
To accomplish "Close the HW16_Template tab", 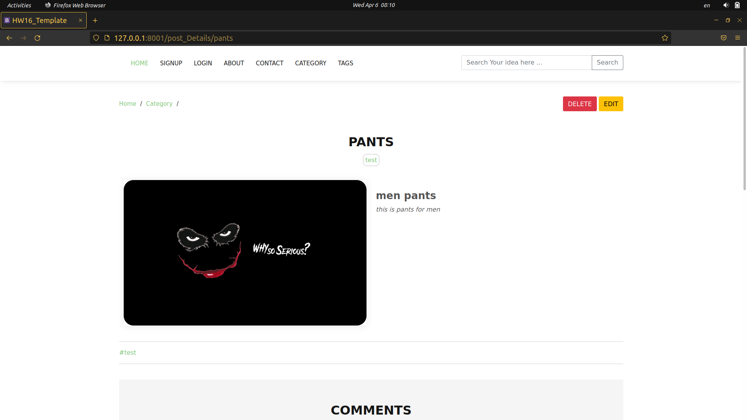I will tap(81, 20).
